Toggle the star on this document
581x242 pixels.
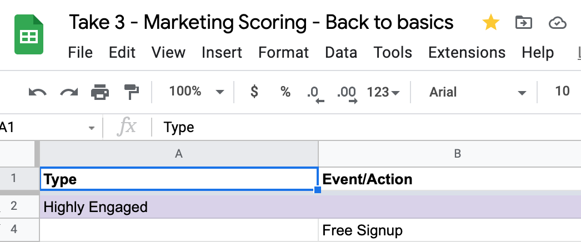490,23
